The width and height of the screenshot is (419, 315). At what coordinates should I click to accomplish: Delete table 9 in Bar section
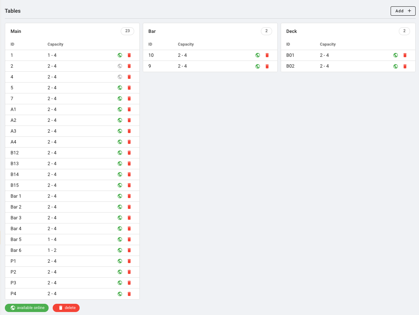[267, 66]
